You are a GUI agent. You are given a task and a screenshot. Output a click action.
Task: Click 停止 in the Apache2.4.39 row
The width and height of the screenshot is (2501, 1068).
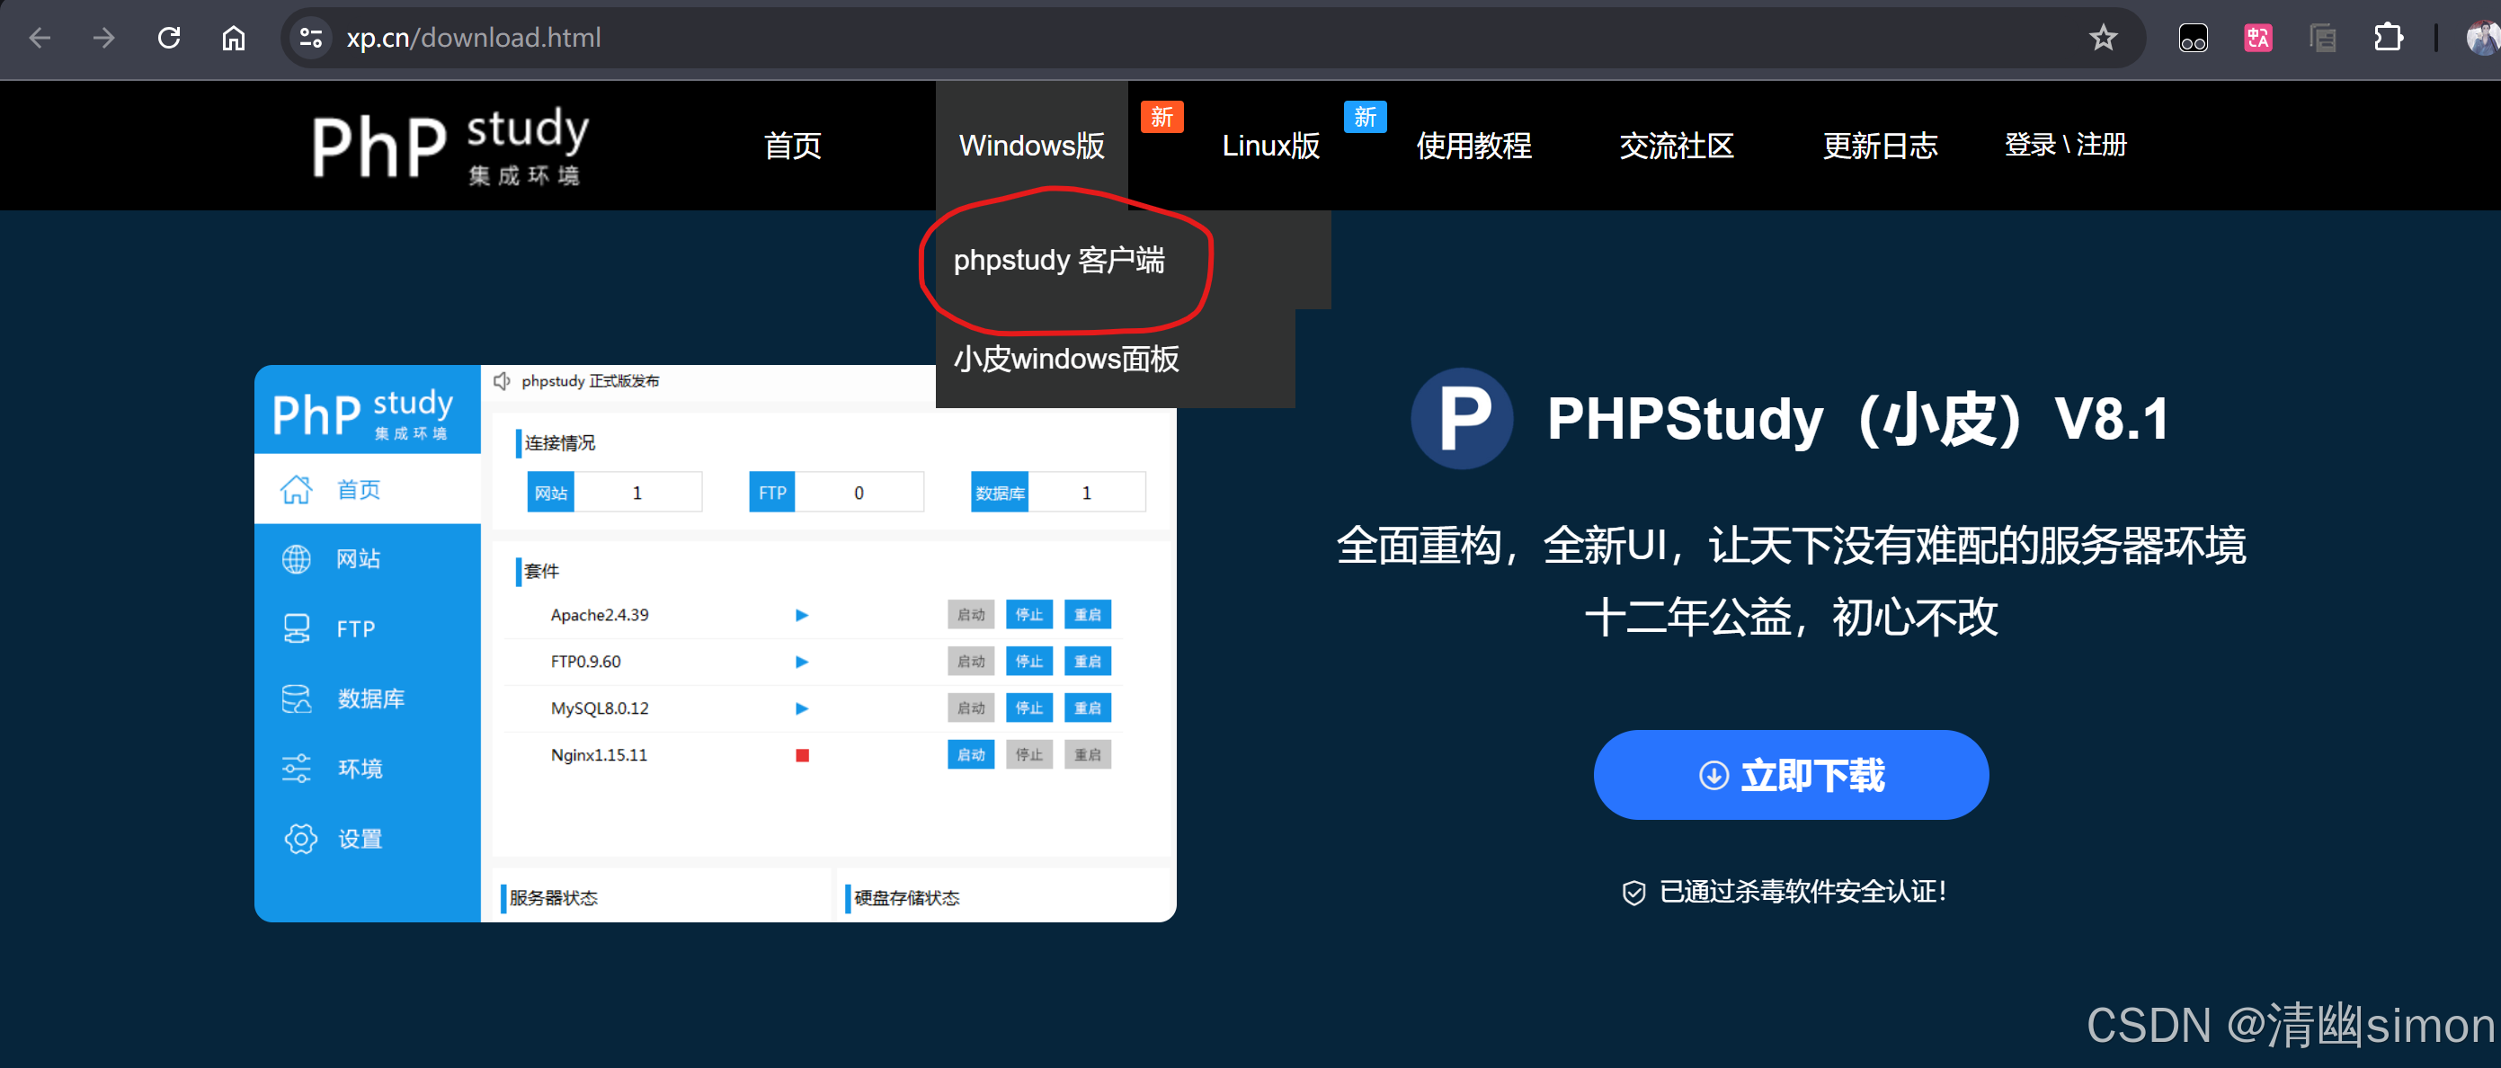click(x=1029, y=615)
